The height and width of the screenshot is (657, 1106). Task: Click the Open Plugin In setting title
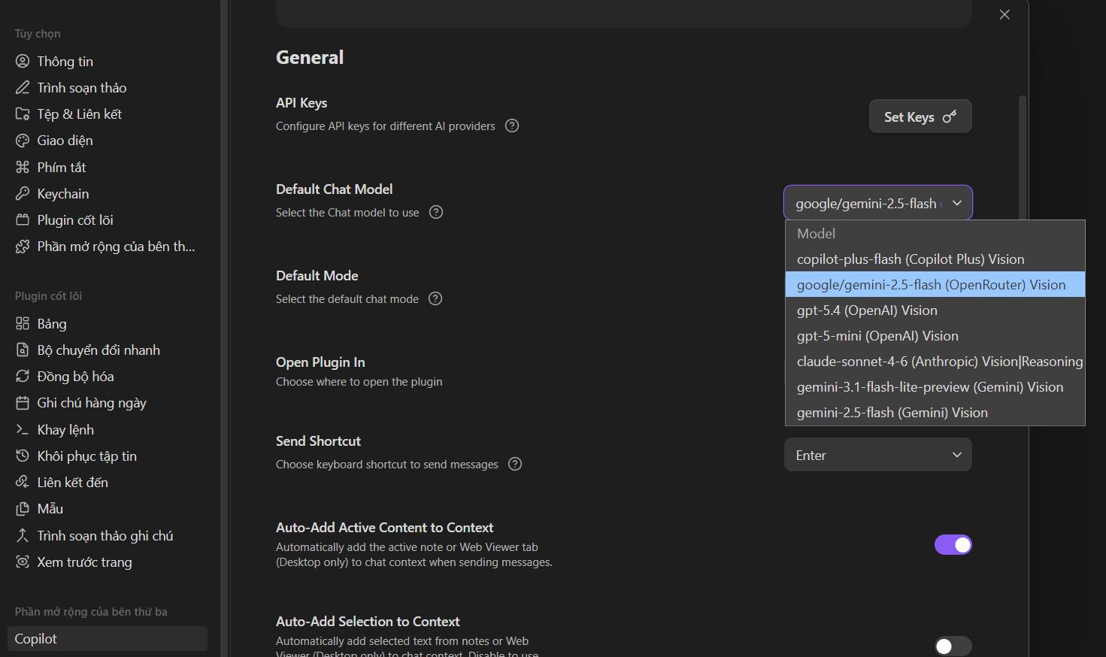click(320, 362)
